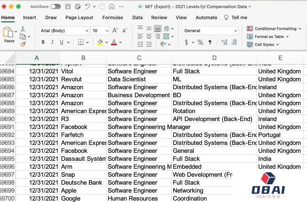Increase font size with the larger A icon

pyautogui.click(x=115, y=30)
